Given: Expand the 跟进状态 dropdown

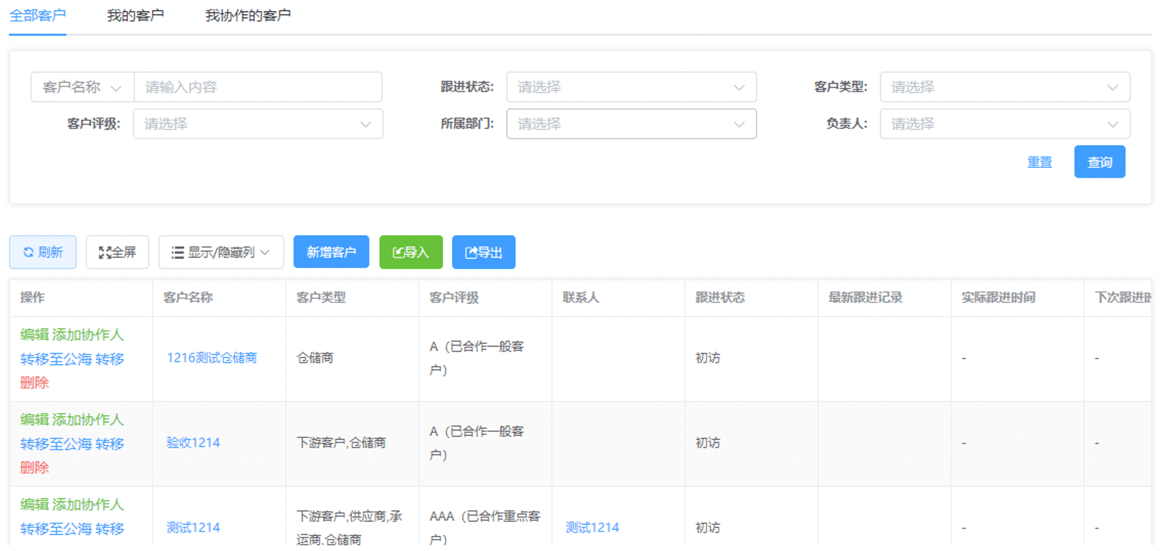Looking at the screenshot, I should [x=631, y=87].
